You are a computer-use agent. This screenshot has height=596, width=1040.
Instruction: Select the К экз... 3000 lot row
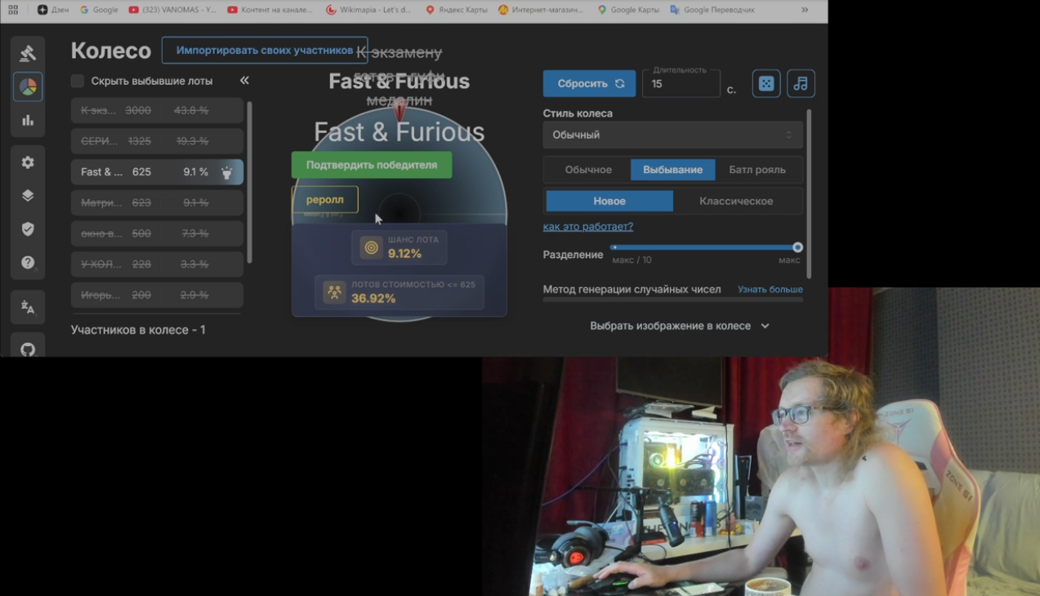click(x=157, y=110)
